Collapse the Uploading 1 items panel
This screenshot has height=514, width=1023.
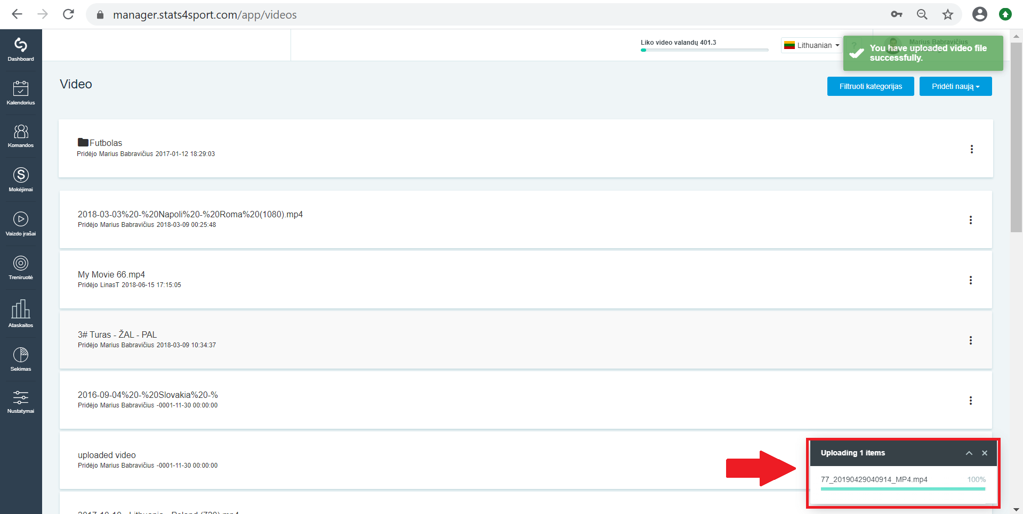click(x=969, y=453)
